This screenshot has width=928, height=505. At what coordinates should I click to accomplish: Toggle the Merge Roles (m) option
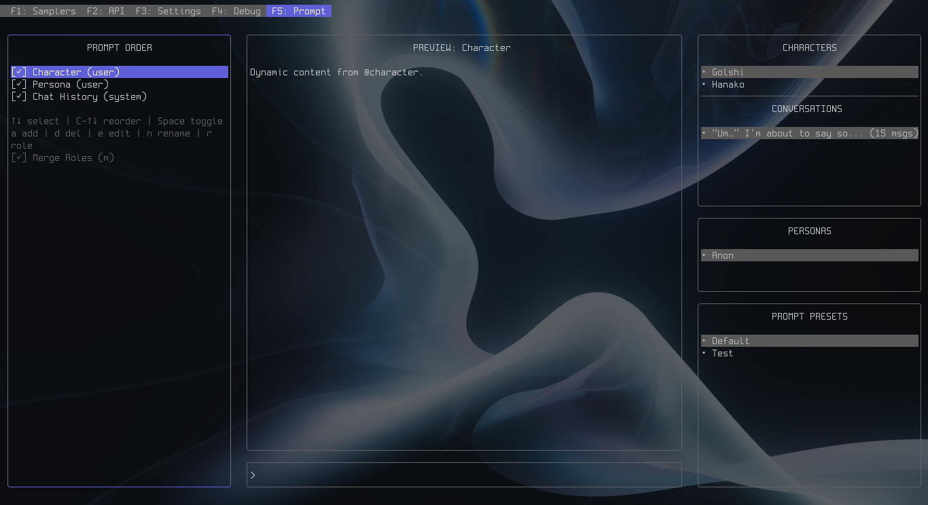click(63, 157)
